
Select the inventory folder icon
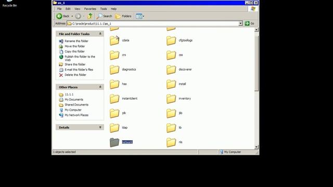[171, 99]
